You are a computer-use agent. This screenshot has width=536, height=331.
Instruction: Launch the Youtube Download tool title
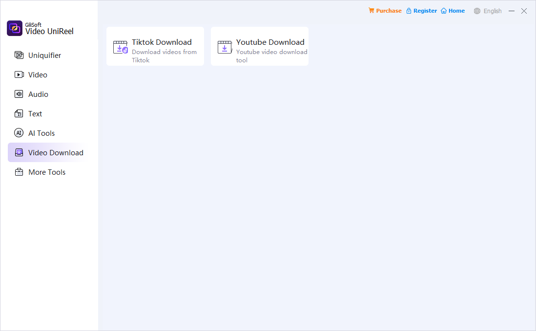tap(270, 42)
